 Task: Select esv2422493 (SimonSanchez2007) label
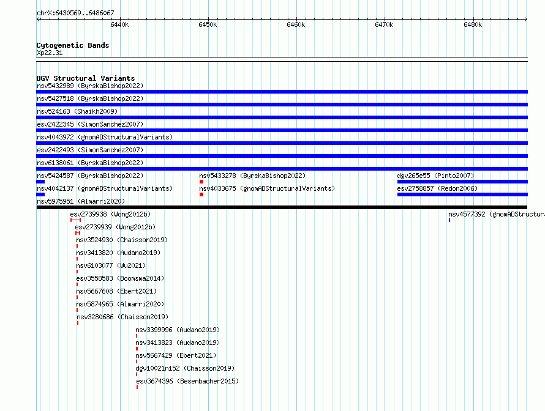(90, 150)
